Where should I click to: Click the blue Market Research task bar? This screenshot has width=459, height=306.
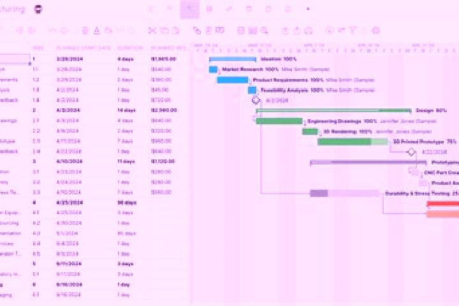pyautogui.click(x=214, y=69)
